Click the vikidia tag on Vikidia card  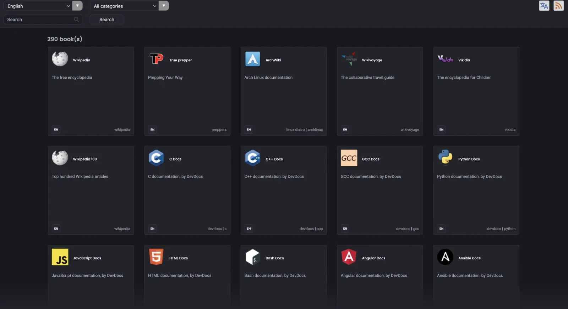510,130
